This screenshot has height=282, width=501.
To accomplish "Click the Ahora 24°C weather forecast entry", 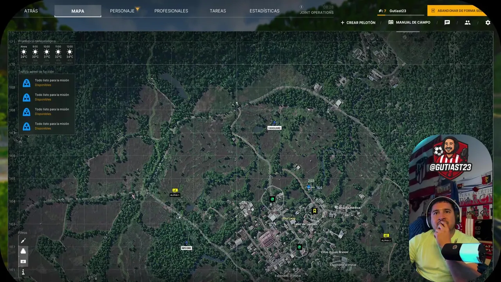I will [x=24, y=54].
